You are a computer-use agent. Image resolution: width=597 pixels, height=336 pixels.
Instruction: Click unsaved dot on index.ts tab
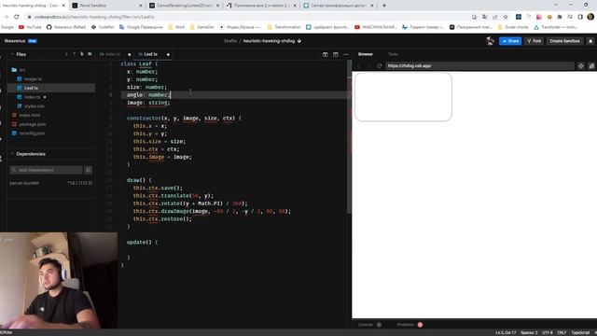tap(130, 54)
